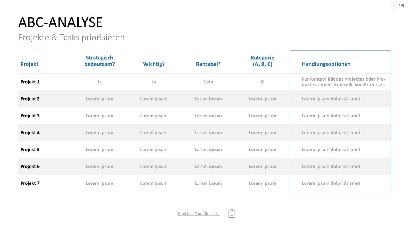Click Projekt 4 Rentabel cell
This screenshot has height=230, width=409.
tap(208, 132)
